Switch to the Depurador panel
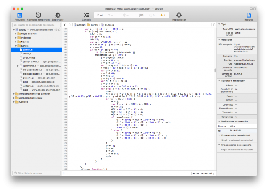 tap(58, 16)
